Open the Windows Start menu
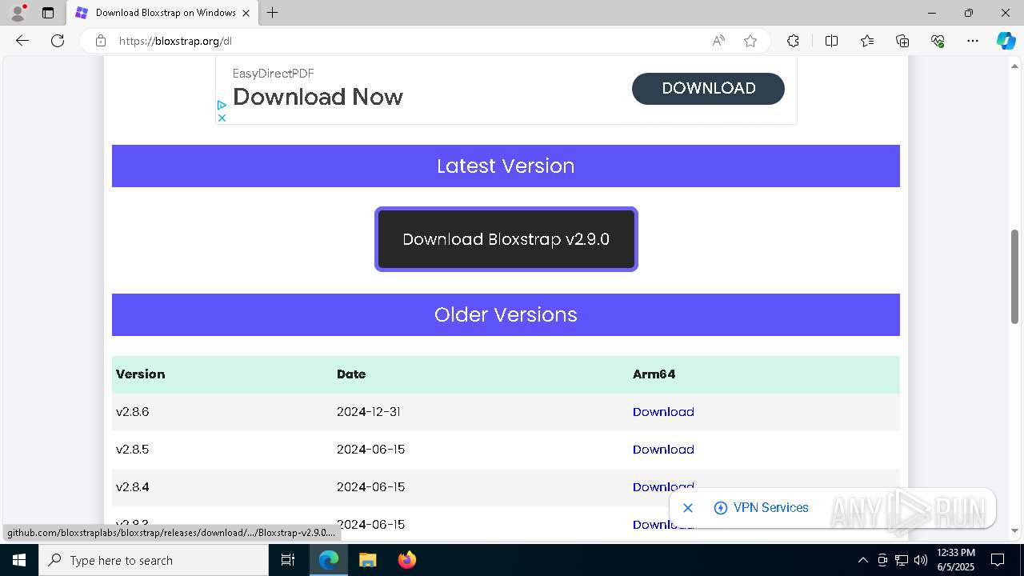This screenshot has height=576, width=1024. (19, 560)
